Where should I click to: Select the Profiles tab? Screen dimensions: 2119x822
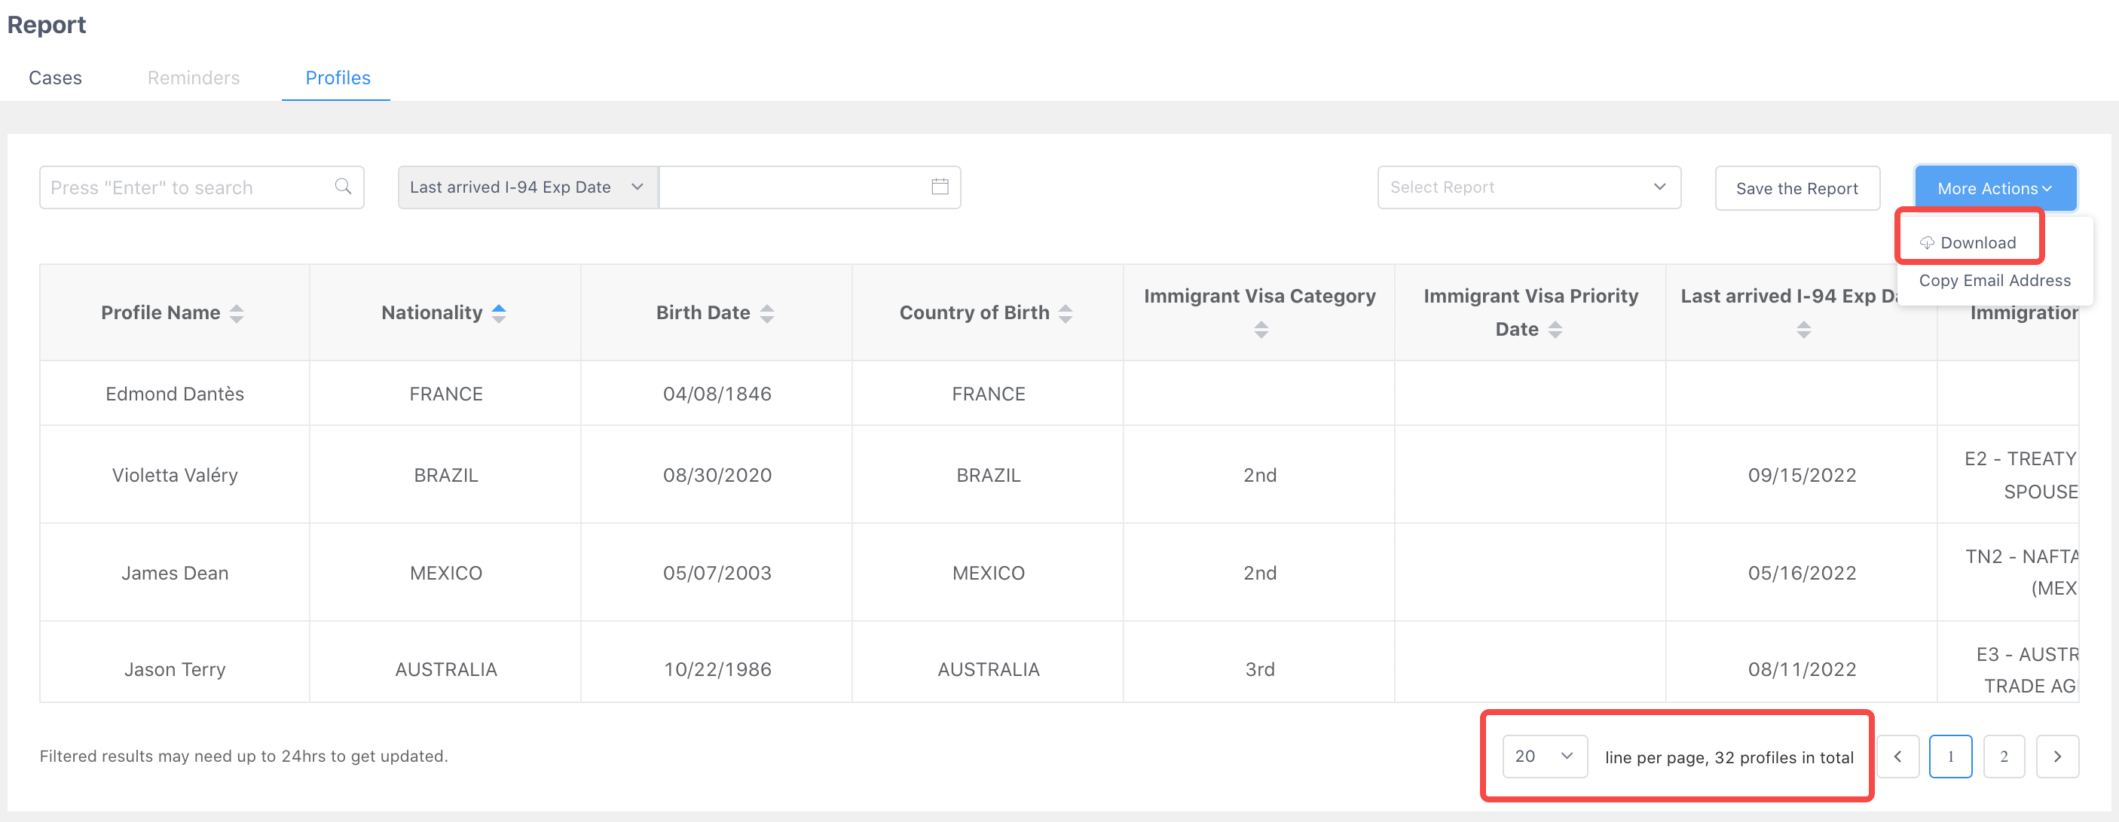pos(338,78)
